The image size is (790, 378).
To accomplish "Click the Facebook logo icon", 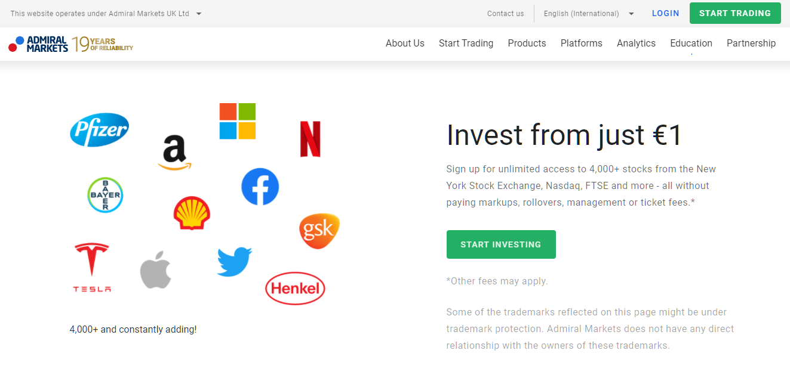I will 260,187.
